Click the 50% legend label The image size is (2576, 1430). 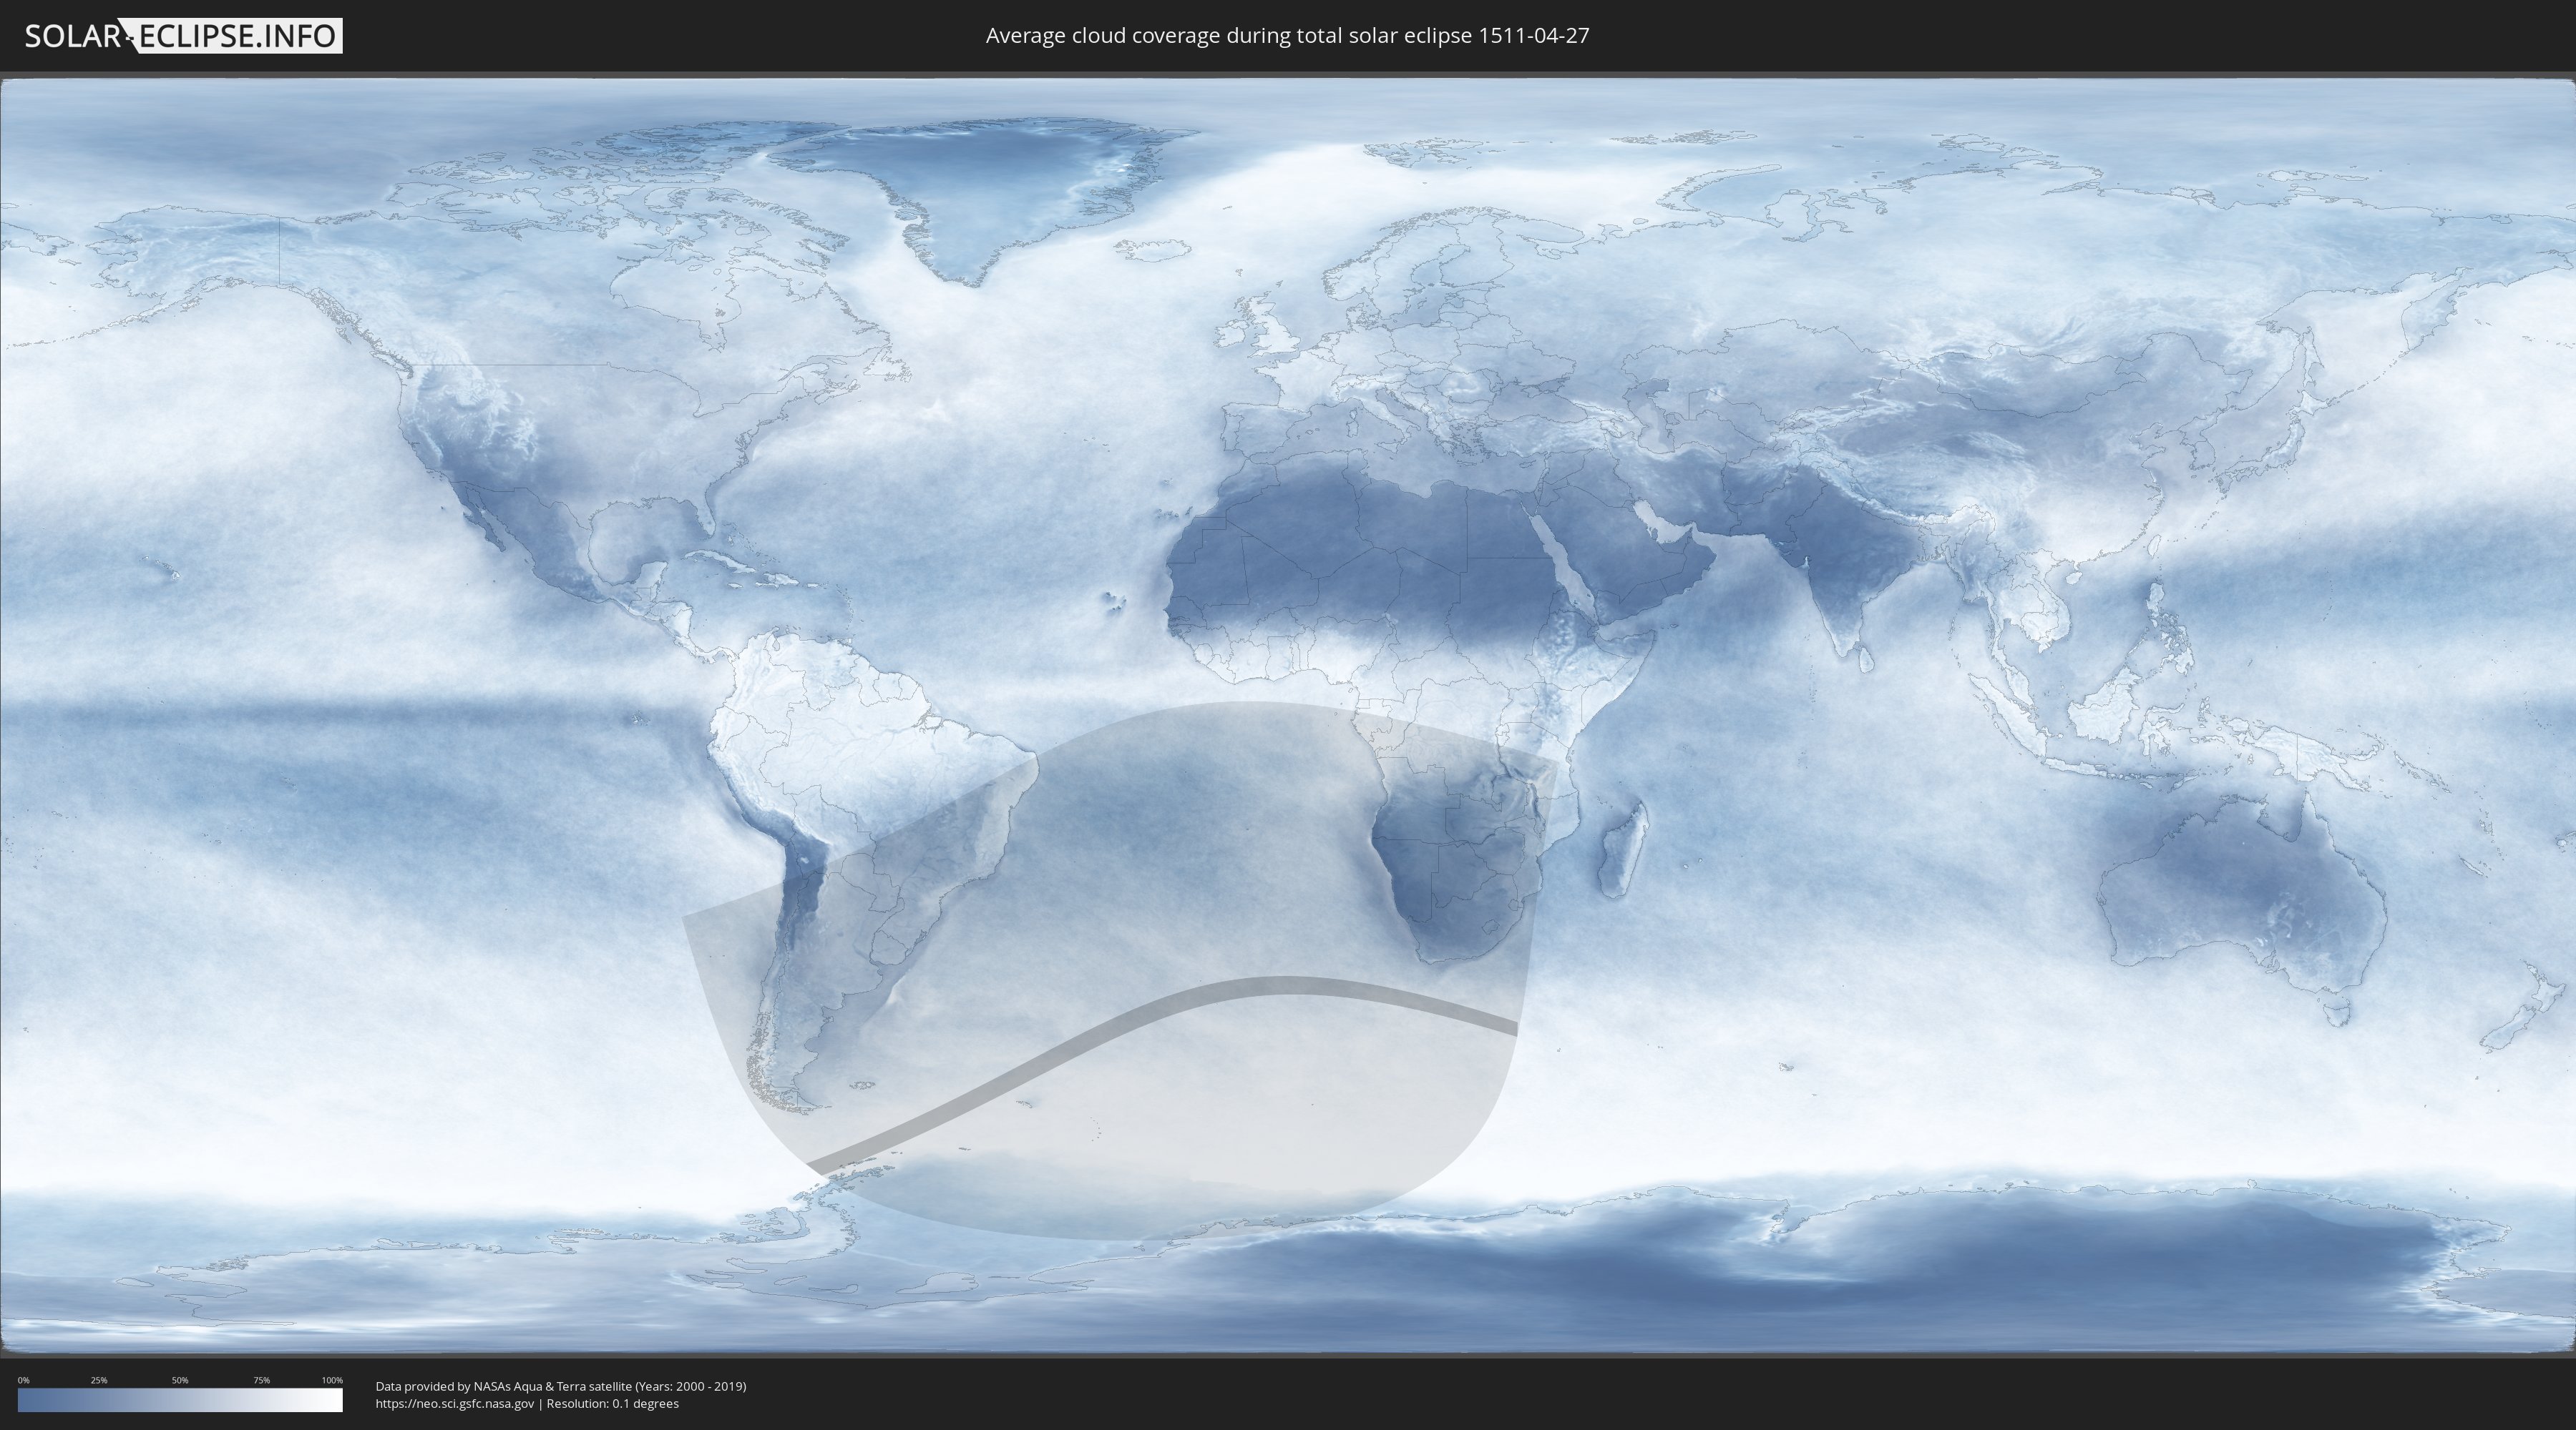180,1380
